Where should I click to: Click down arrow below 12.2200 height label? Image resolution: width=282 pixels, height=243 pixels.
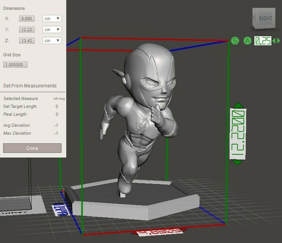pos(237,163)
